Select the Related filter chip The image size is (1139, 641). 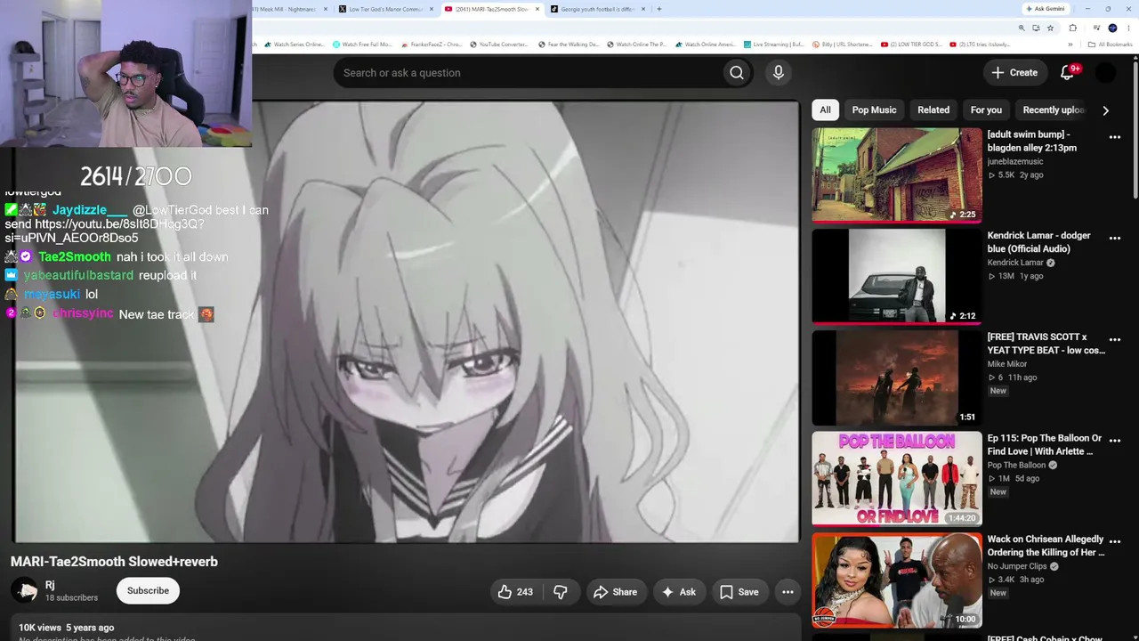pyautogui.click(x=933, y=110)
